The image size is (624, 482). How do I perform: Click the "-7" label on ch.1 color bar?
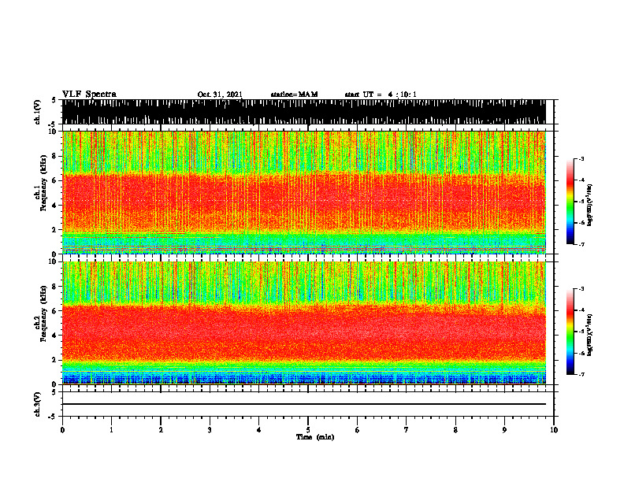581,244
